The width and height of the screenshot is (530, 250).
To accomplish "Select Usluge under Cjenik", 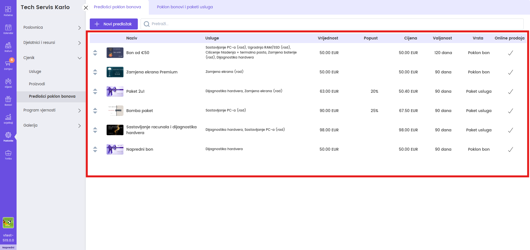I will pyautogui.click(x=35, y=71).
